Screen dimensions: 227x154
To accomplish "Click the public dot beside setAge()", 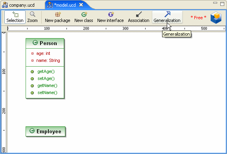I will (32, 79).
